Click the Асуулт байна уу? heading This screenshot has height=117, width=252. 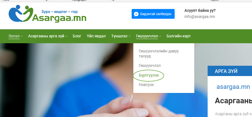coord(200,11)
